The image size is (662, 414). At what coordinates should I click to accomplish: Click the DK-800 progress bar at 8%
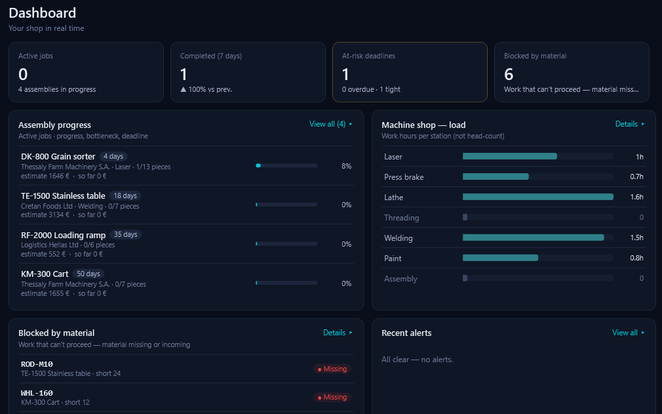coord(286,165)
